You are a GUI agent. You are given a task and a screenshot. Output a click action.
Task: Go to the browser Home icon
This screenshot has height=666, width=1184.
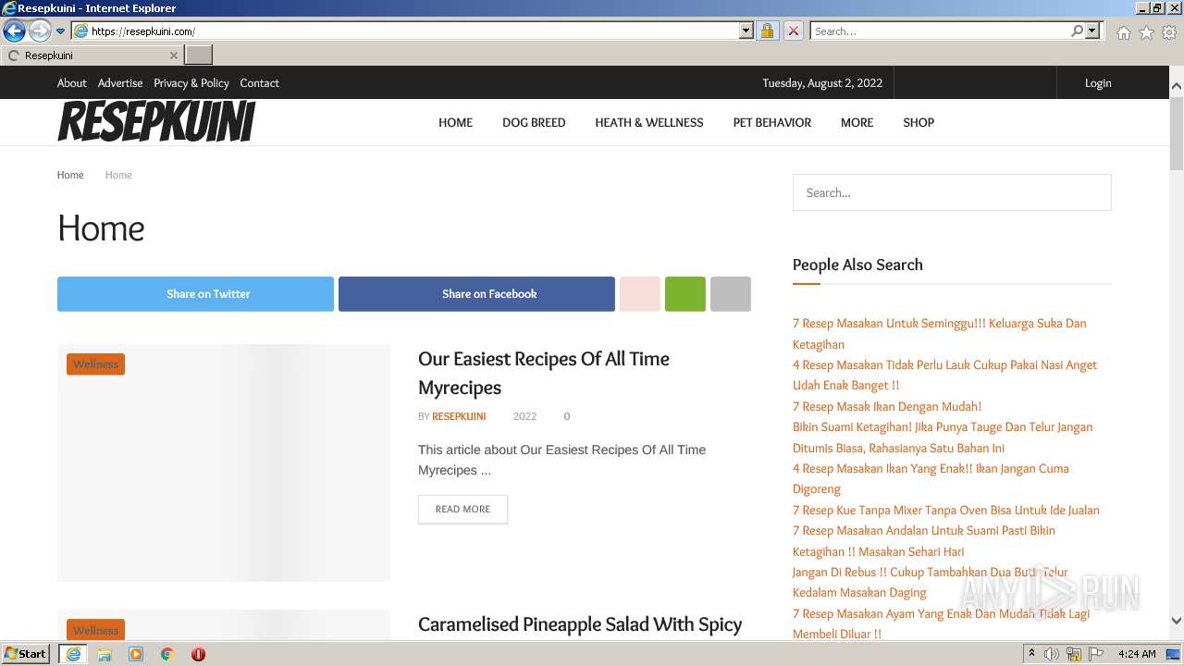click(x=1123, y=32)
